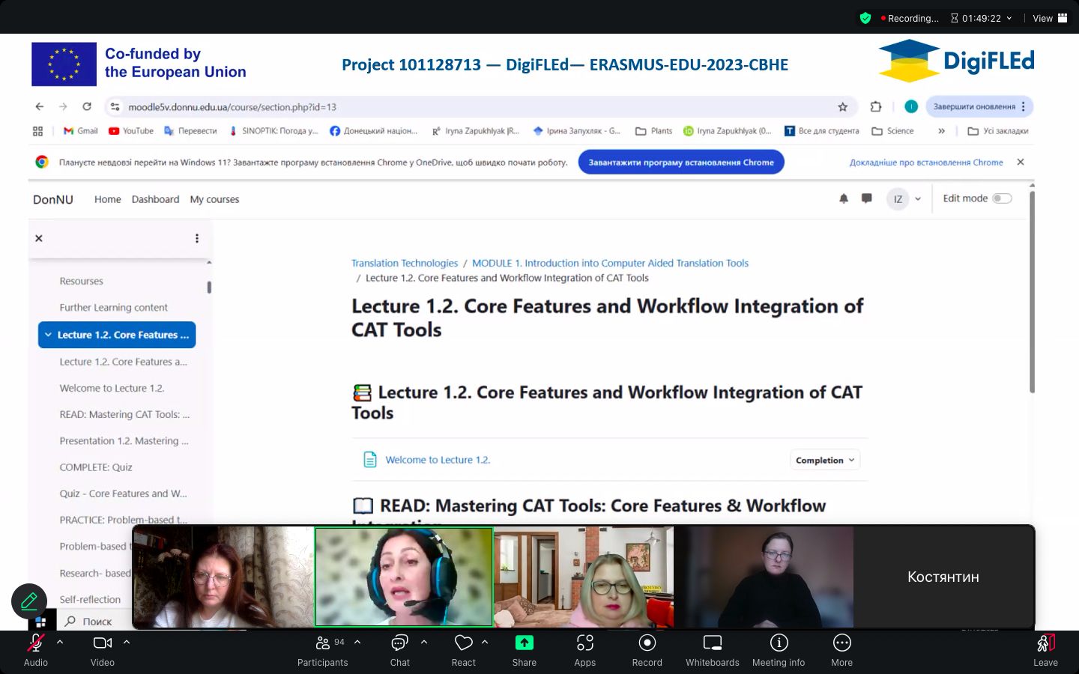1079x674 pixels.
Task: Click the Translation Technologies breadcrumb link
Action: (404, 263)
